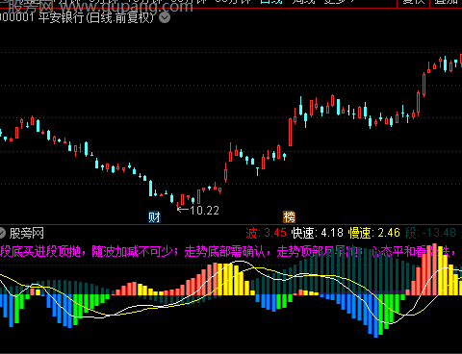
Task: Switch to the 日线 period tab
Action: point(271,2)
